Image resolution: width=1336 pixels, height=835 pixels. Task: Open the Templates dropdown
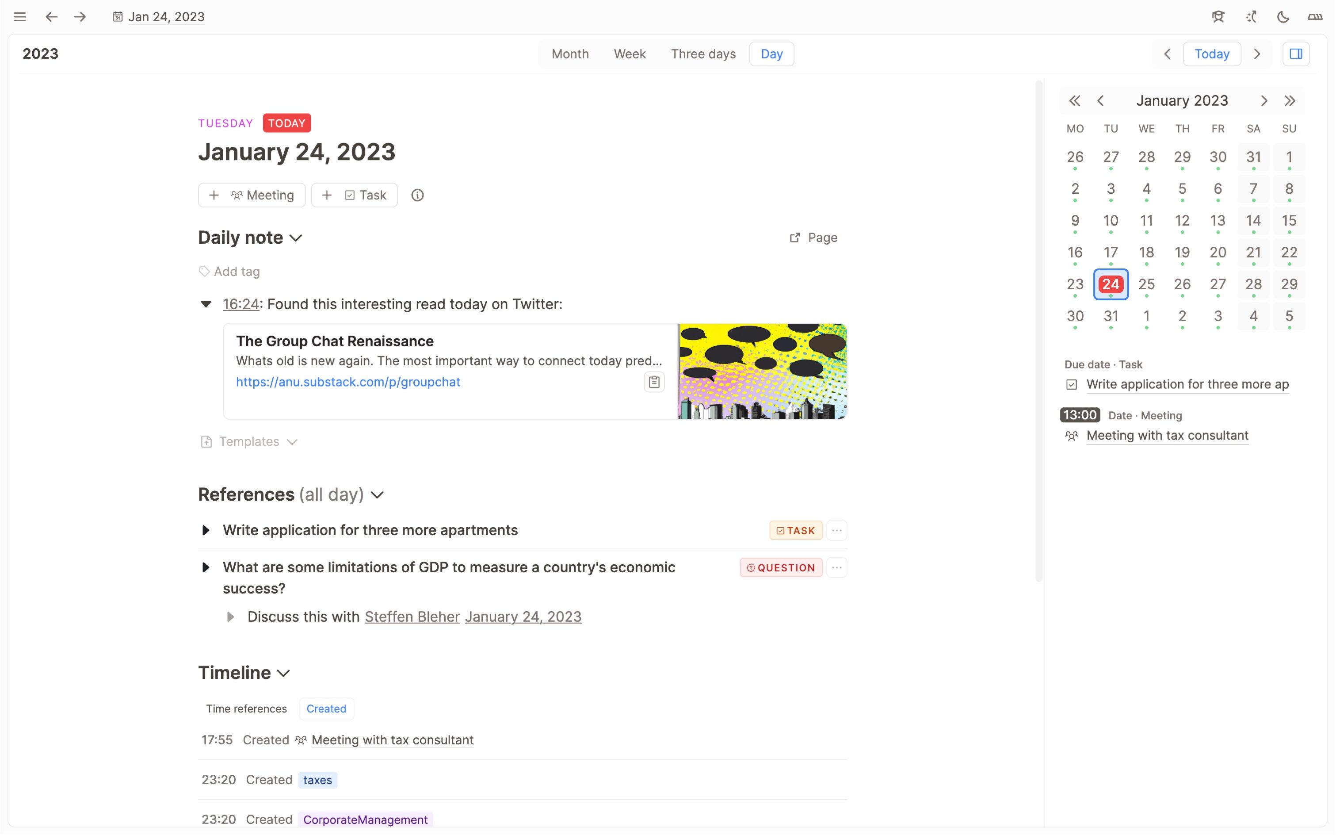249,441
